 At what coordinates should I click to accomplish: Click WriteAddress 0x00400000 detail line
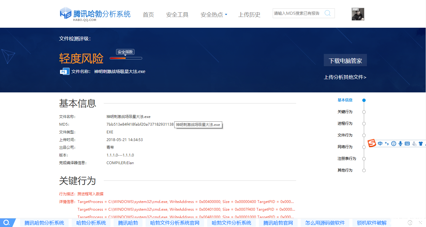pyautogui.click(x=186, y=202)
